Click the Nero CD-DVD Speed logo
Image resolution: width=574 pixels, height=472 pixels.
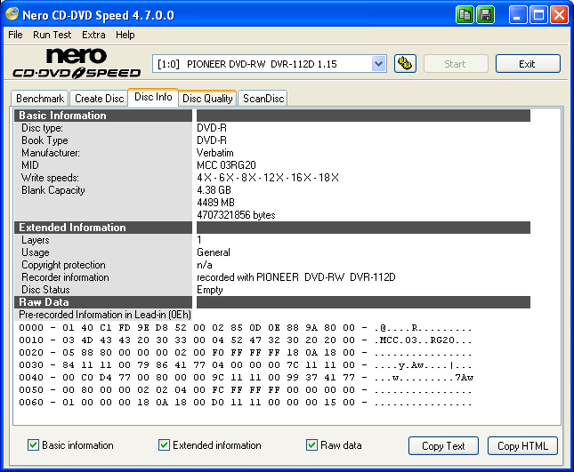(x=76, y=63)
